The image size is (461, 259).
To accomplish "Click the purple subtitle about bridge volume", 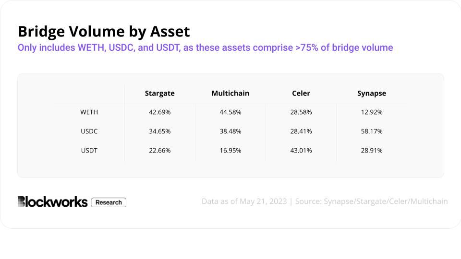I will coord(205,48).
